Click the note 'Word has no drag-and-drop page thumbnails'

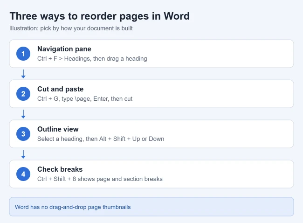coord(73,207)
